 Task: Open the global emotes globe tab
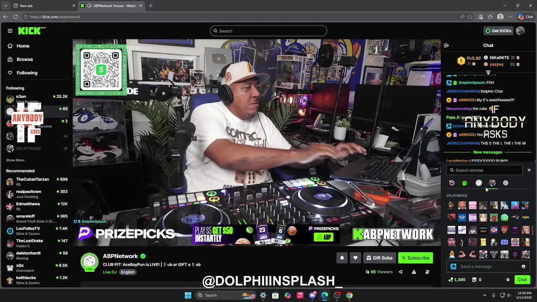coord(506,183)
